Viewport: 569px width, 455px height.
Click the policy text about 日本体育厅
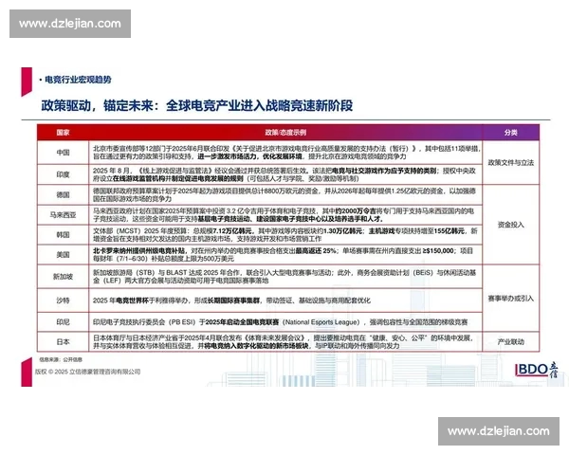(284, 341)
